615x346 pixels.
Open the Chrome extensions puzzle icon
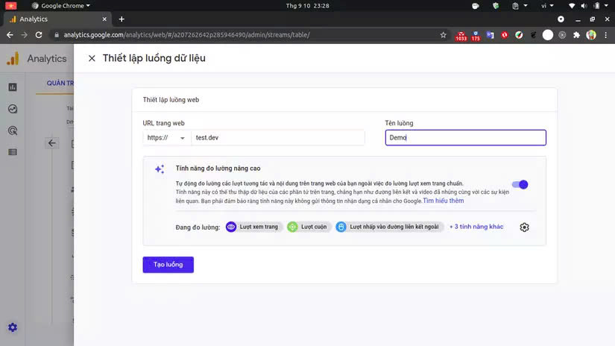(576, 35)
